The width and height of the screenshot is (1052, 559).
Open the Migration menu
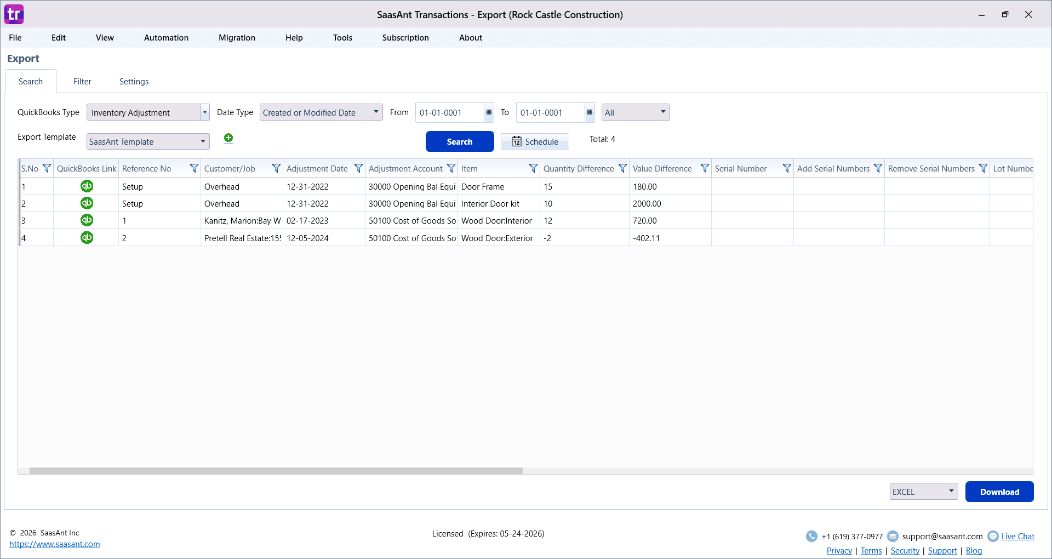(237, 38)
